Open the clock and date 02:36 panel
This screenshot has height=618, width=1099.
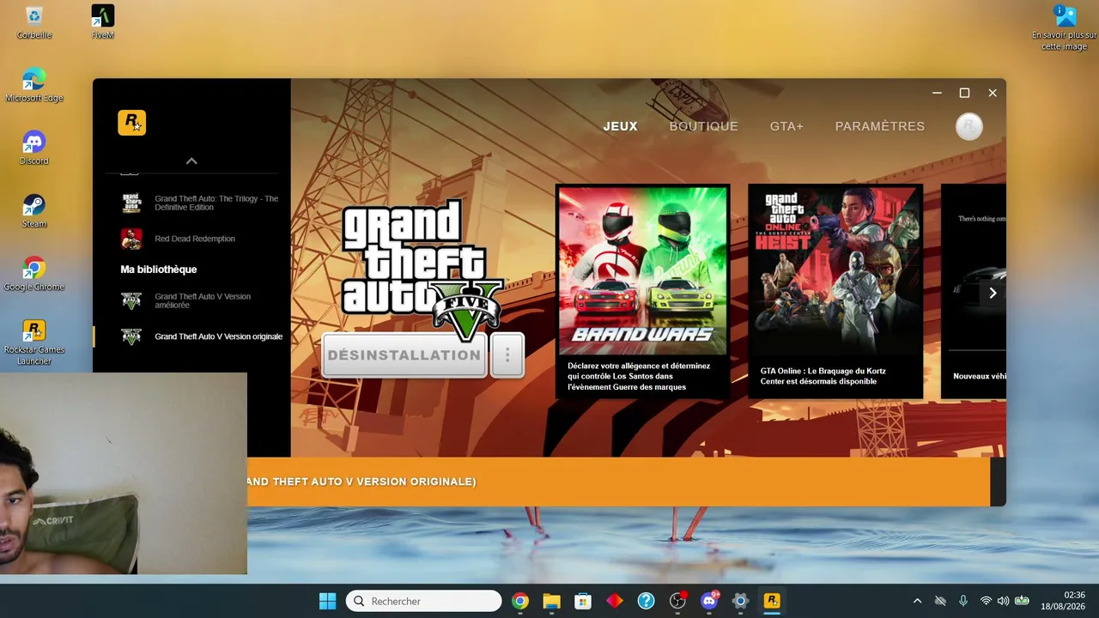pos(1063,601)
